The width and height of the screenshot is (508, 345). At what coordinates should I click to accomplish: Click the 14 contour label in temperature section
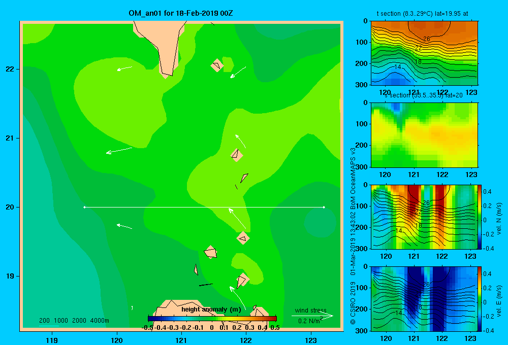pos(398,67)
